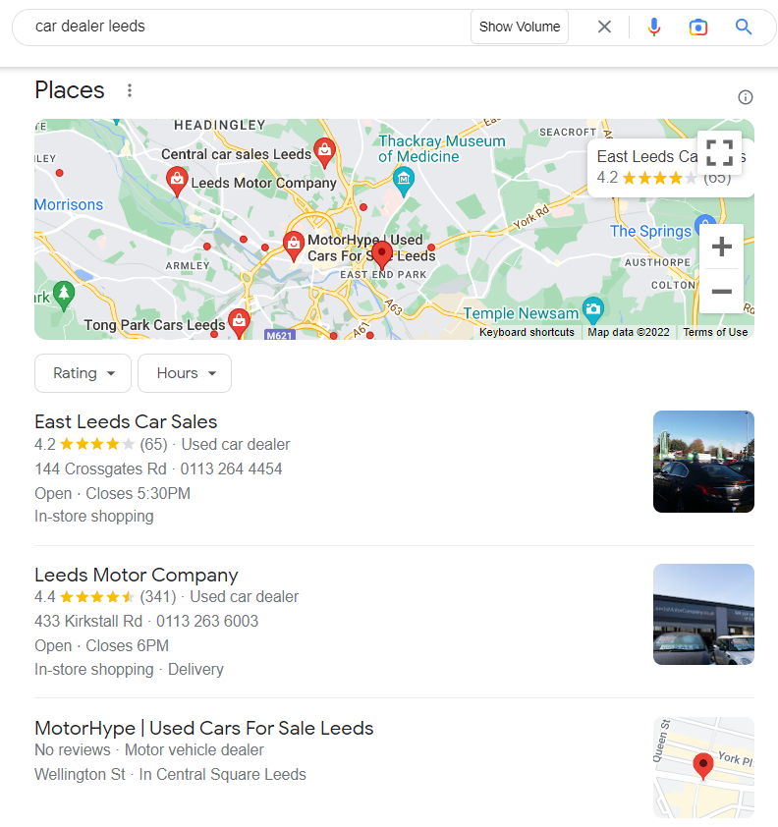Zoom in on the map

pos(721,247)
